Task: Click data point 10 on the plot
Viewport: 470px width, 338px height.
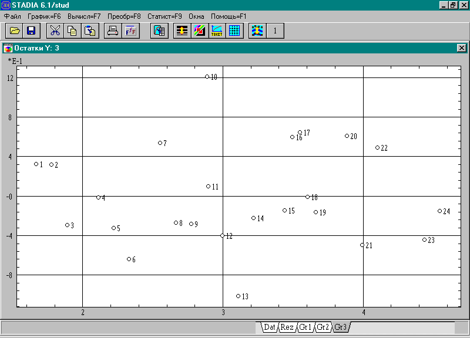Action: coord(207,77)
